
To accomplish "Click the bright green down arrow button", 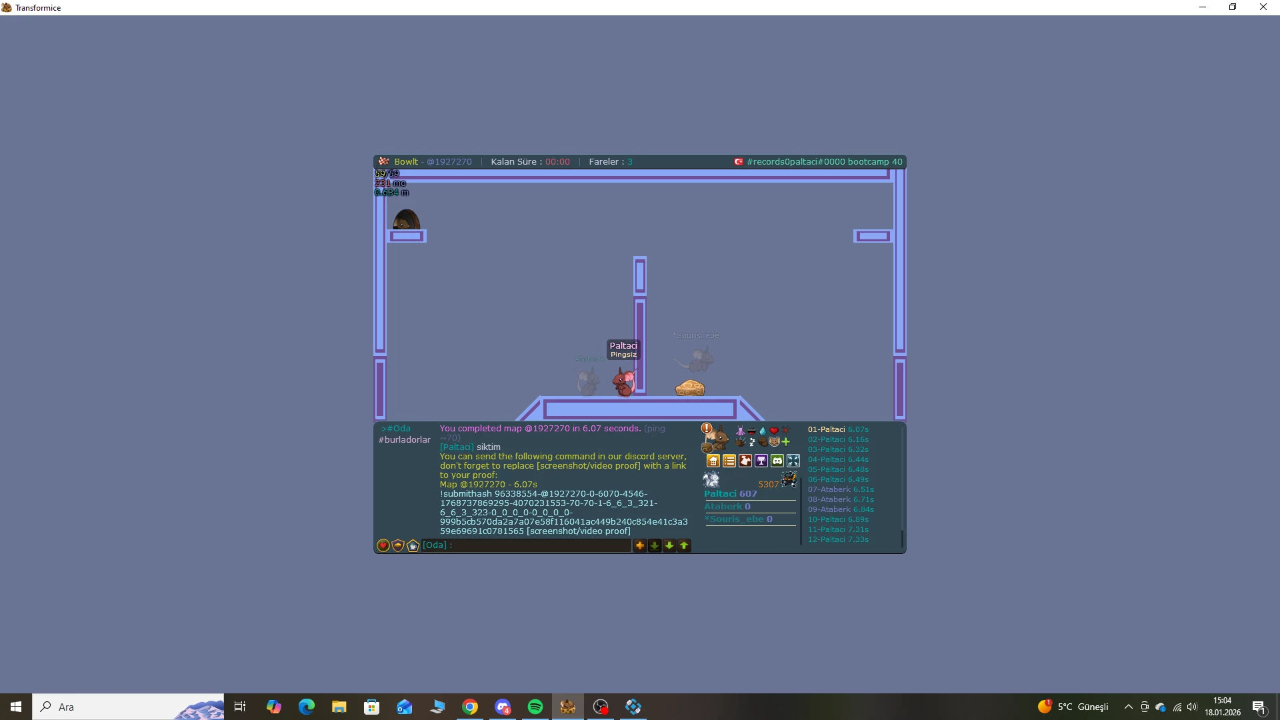I will (x=669, y=545).
